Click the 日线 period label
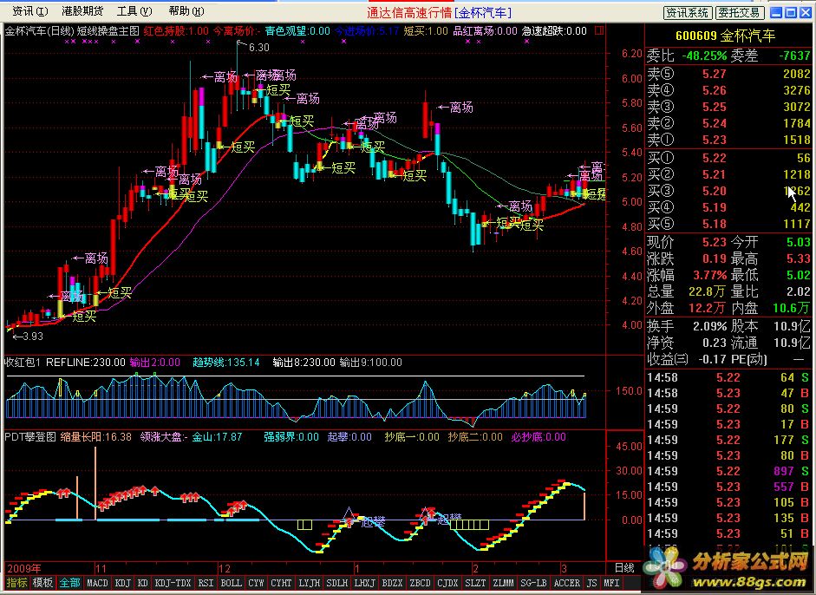This screenshot has width=816, height=595. (x=624, y=567)
